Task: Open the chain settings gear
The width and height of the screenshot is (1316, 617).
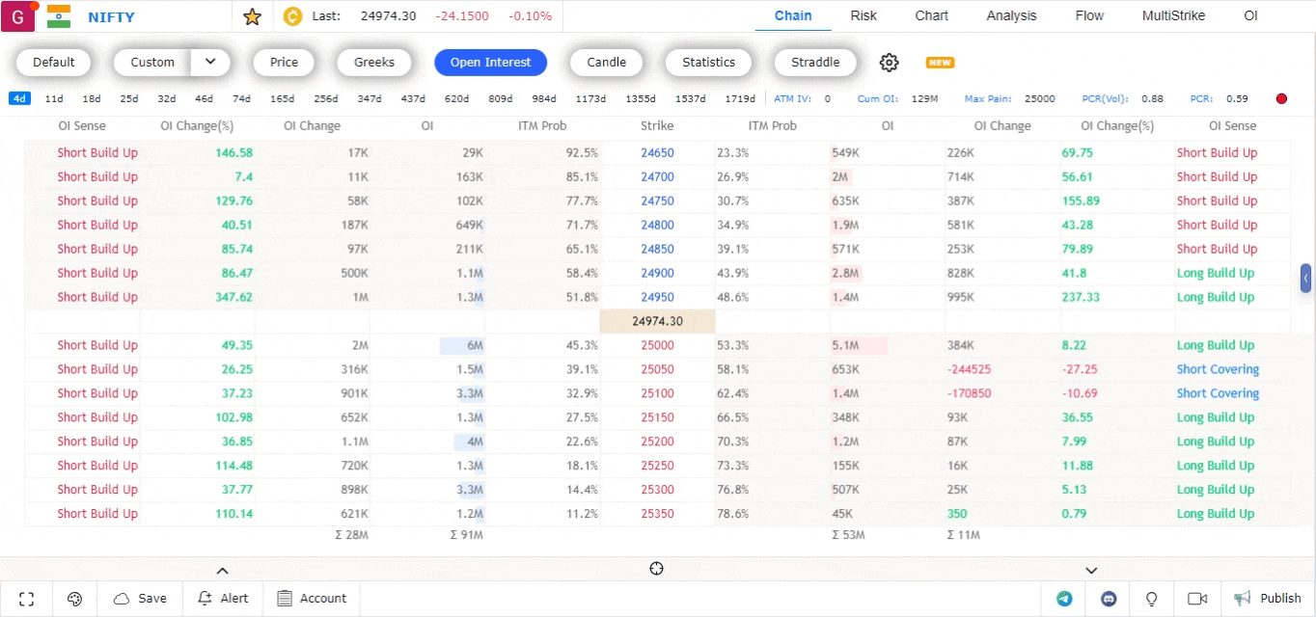Action: point(889,63)
